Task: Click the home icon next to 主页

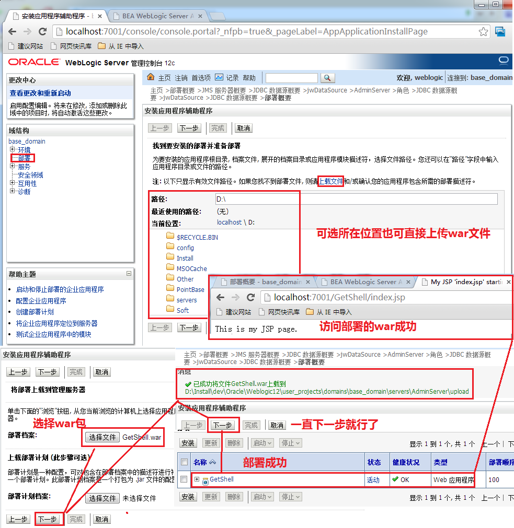Action: (x=151, y=77)
